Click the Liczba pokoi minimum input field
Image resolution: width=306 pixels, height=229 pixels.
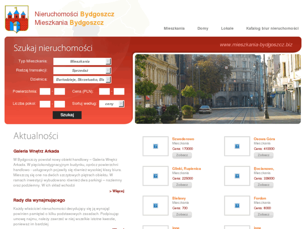tap(45, 104)
